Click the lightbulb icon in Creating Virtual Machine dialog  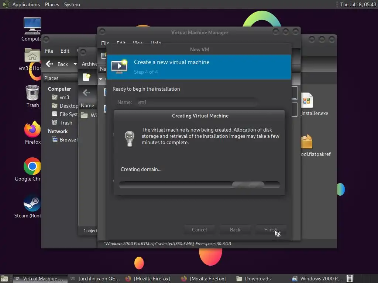(130, 139)
